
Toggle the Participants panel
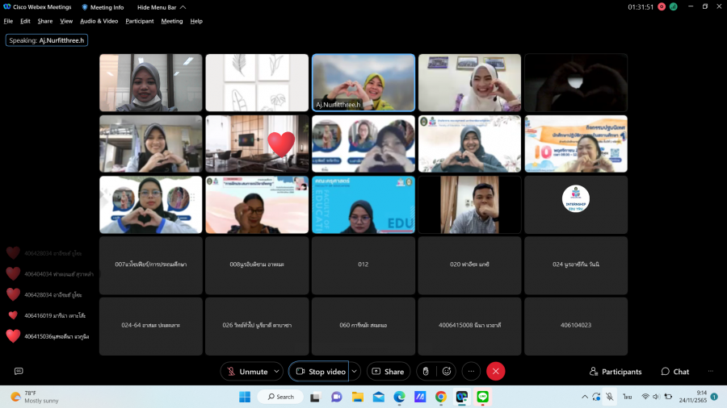[x=616, y=372]
